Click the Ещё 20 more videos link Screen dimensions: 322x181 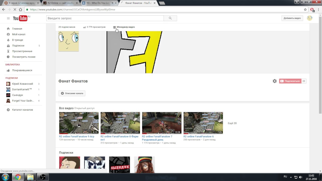tap(232, 123)
